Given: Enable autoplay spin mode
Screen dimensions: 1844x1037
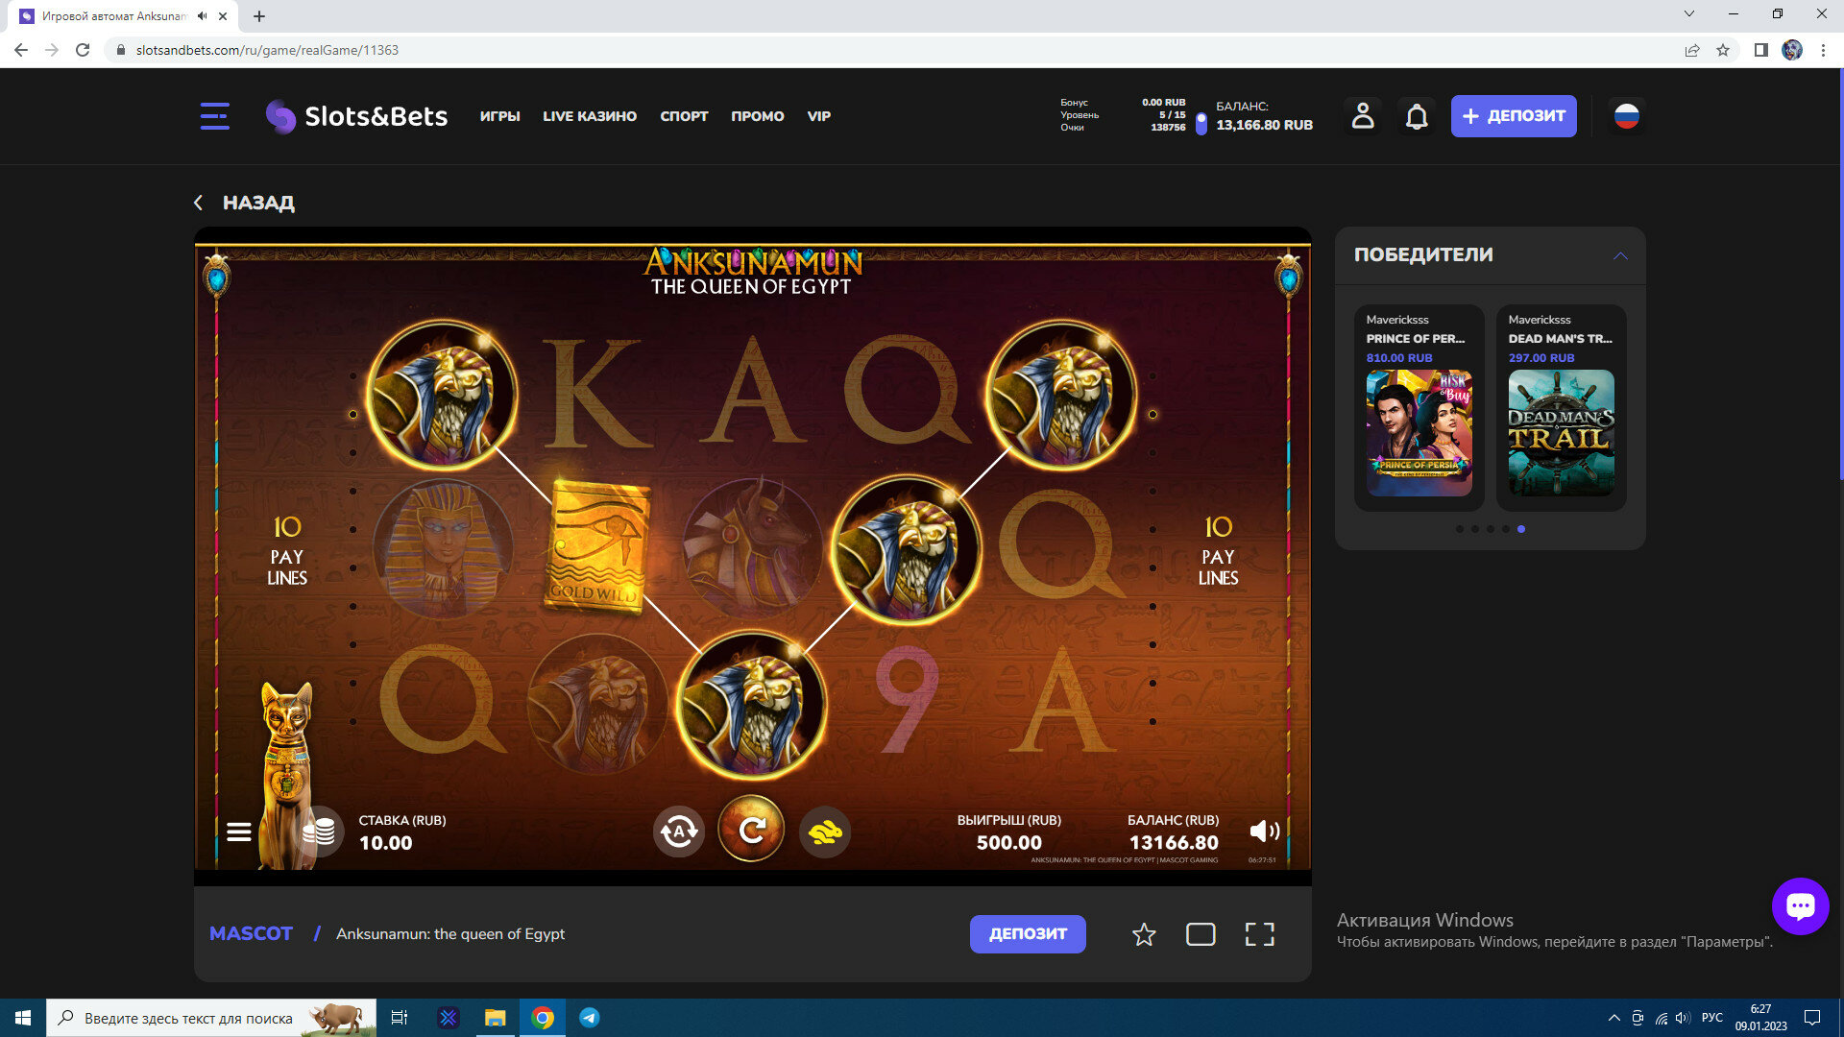Looking at the screenshot, I should pos(679,832).
